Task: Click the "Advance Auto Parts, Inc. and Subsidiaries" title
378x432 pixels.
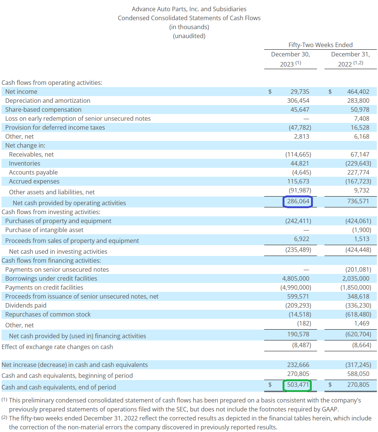Action: (x=189, y=9)
